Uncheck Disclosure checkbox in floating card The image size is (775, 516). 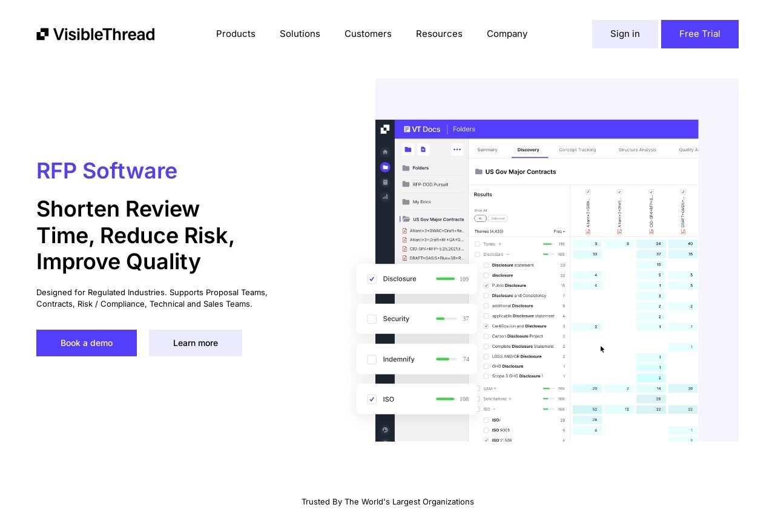pyautogui.click(x=372, y=279)
